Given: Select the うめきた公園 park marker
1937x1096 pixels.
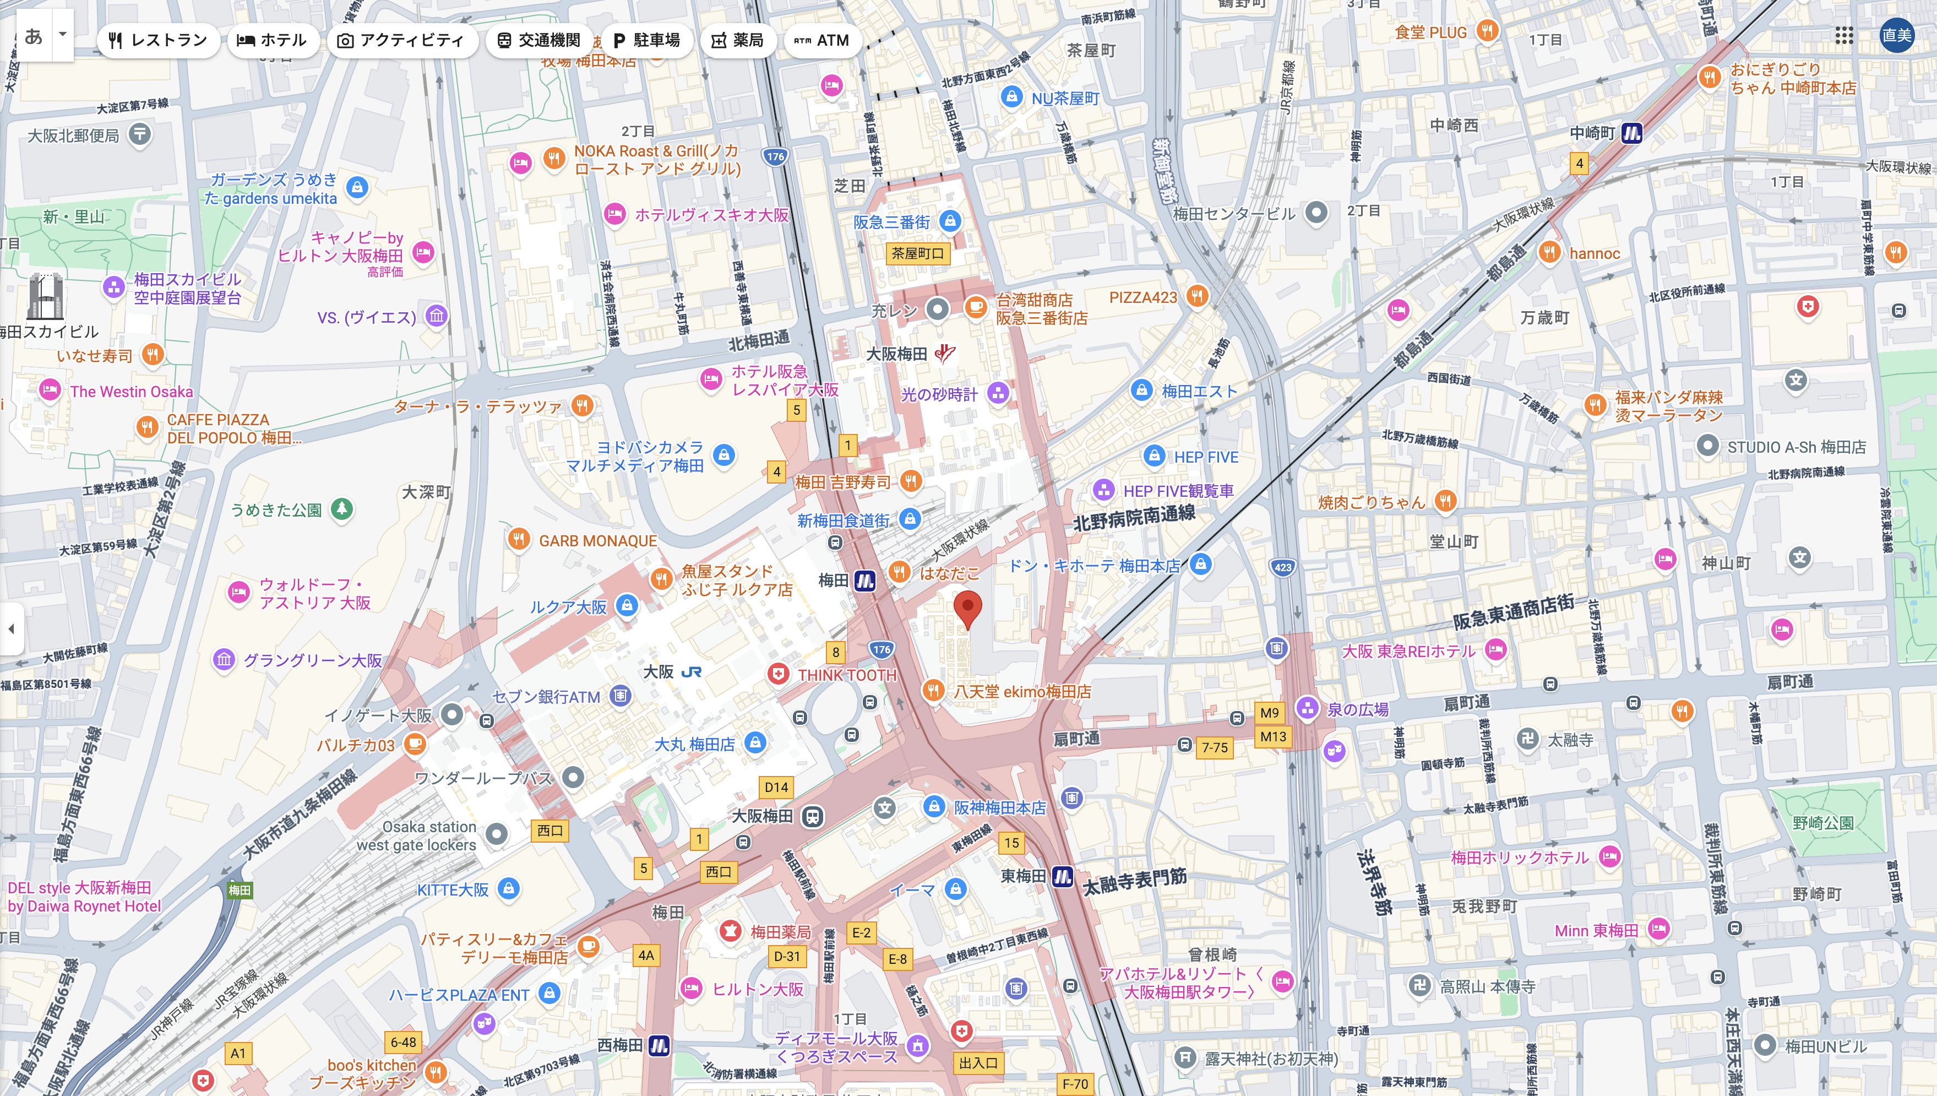Looking at the screenshot, I should [x=342, y=509].
